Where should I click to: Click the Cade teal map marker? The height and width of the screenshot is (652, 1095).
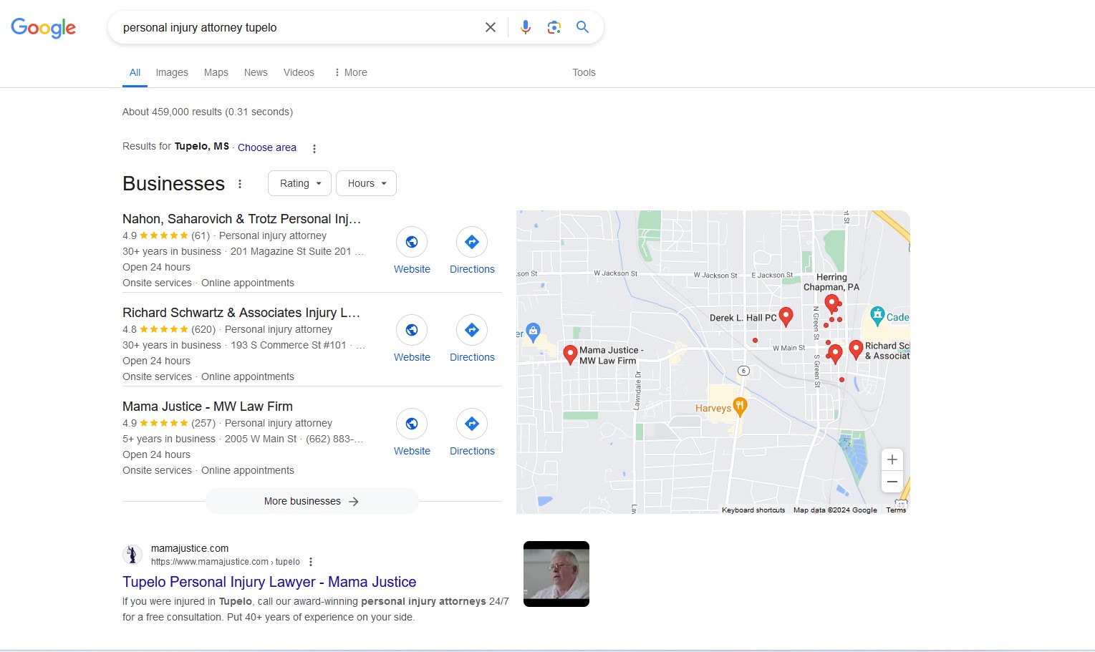click(877, 316)
